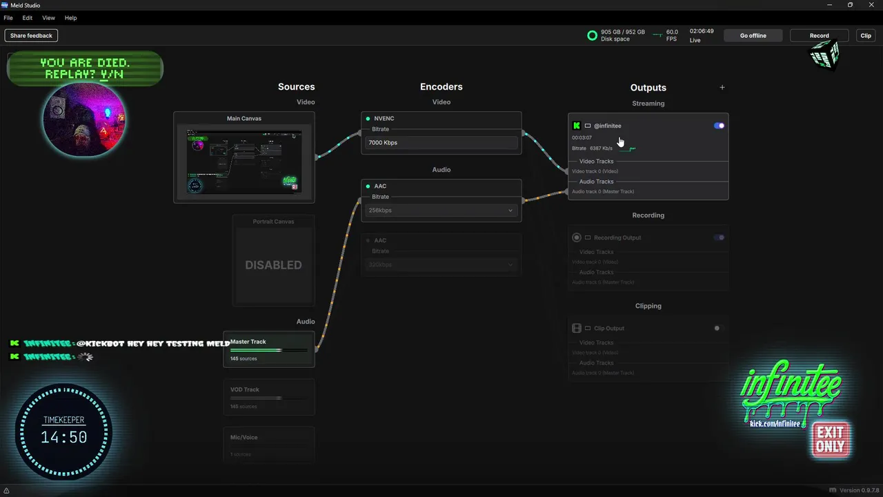
Task: Click the @infinitee account name
Action: click(608, 126)
